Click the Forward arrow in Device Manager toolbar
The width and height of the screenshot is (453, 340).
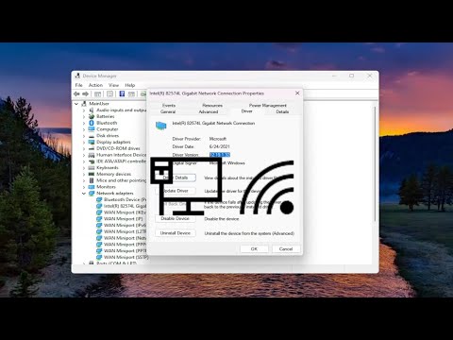(x=85, y=93)
